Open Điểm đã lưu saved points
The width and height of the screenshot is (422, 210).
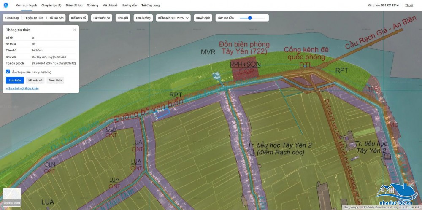click(x=74, y=5)
